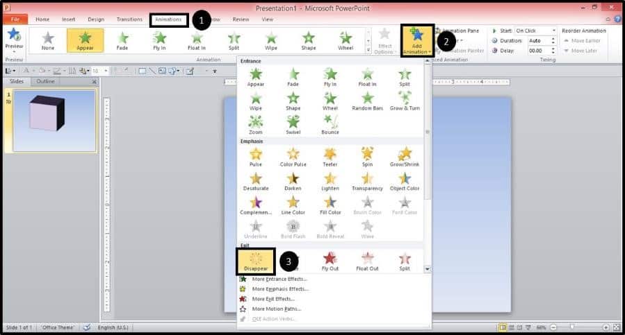Show the Outline pane tab
Viewport: 625px width, 335px height.
(45, 81)
